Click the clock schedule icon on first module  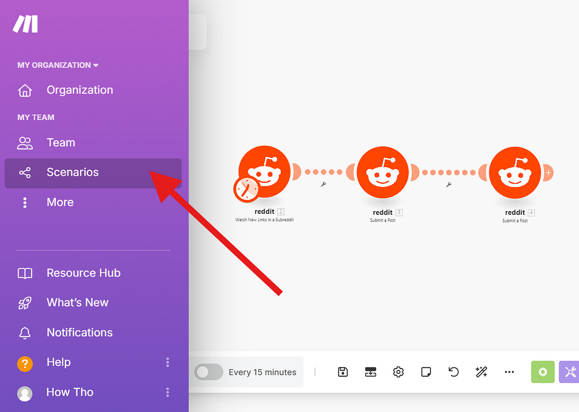[x=246, y=189]
